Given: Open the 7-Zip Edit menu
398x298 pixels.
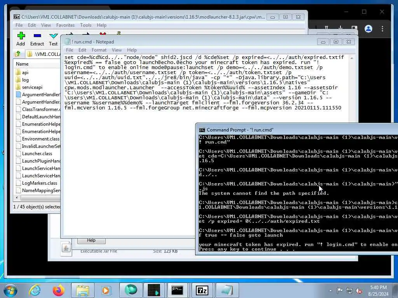Looking at the screenshot, I should (x=32, y=25).
